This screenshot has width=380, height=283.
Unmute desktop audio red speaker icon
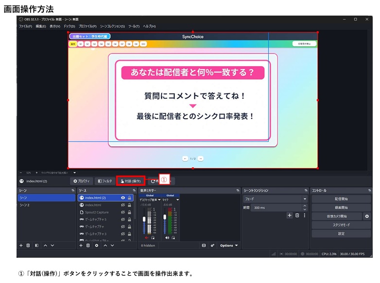coord(147,238)
